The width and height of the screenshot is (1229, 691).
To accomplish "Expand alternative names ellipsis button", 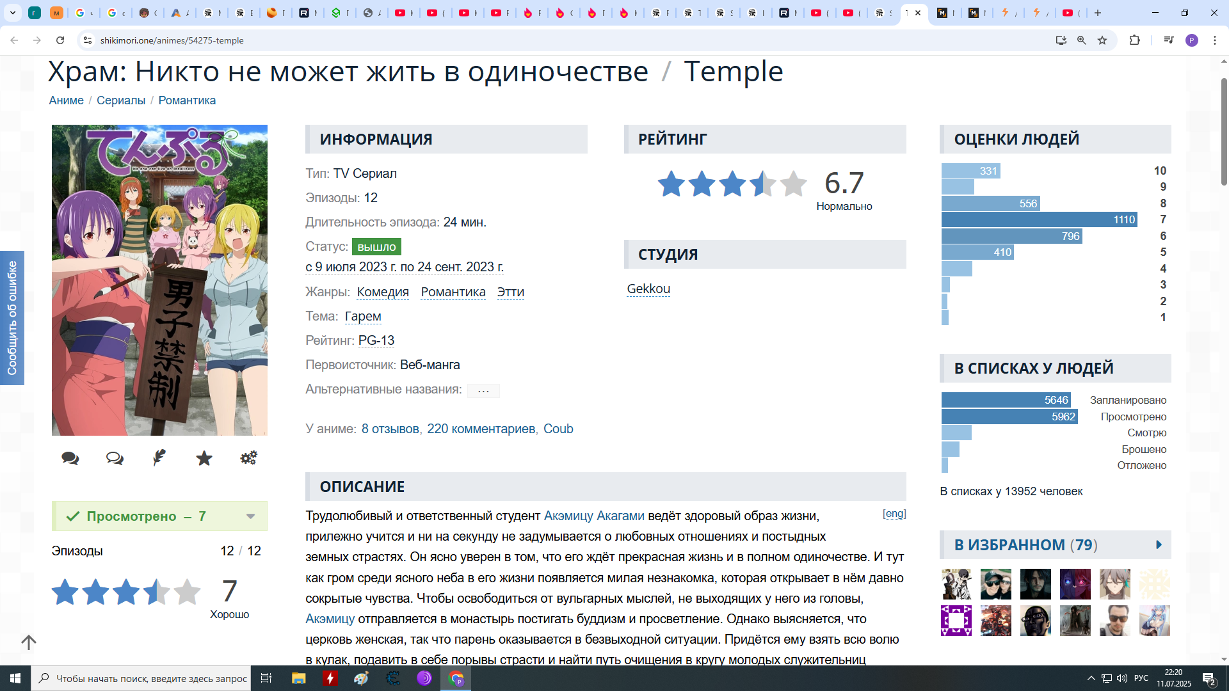I will pyautogui.click(x=483, y=390).
